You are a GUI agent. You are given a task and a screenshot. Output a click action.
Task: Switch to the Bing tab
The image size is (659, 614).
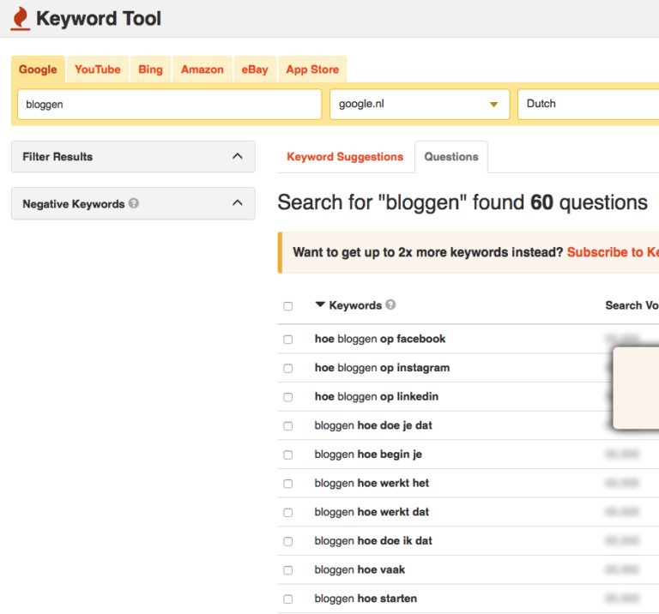coord(150,69)
